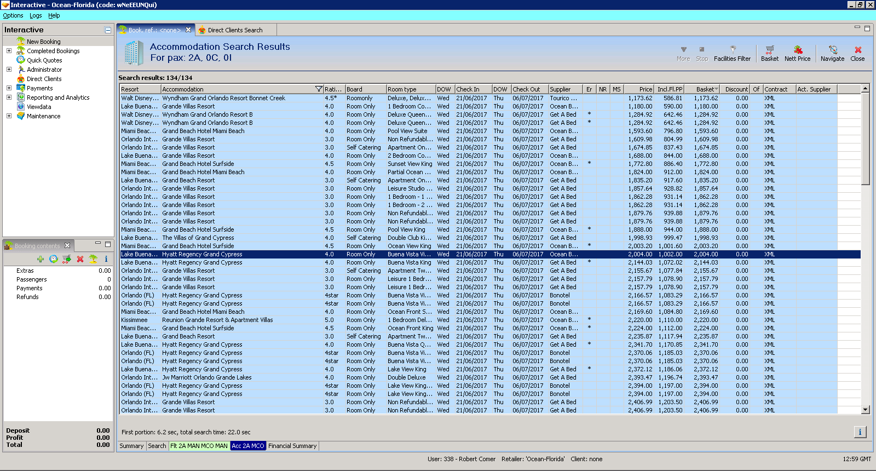Click the results scrollbar down arrow
This screenshot has height=471, width=876.
point(865,410)
